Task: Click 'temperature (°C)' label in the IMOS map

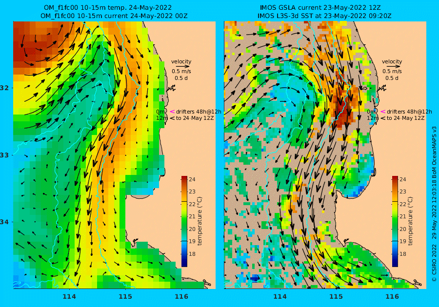Action: (x=410, y=221)
